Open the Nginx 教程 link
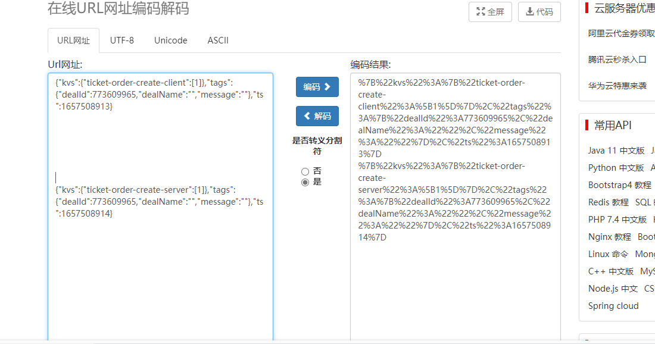Viewport: 655px width, 344px height. 609,237
